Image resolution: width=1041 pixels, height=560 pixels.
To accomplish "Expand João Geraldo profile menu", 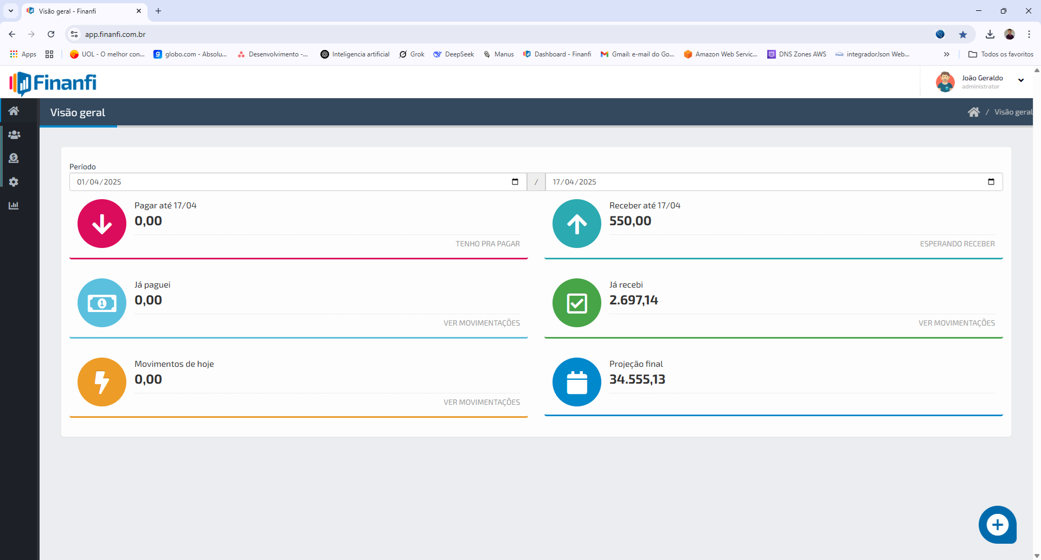I will pos(1021,81).
